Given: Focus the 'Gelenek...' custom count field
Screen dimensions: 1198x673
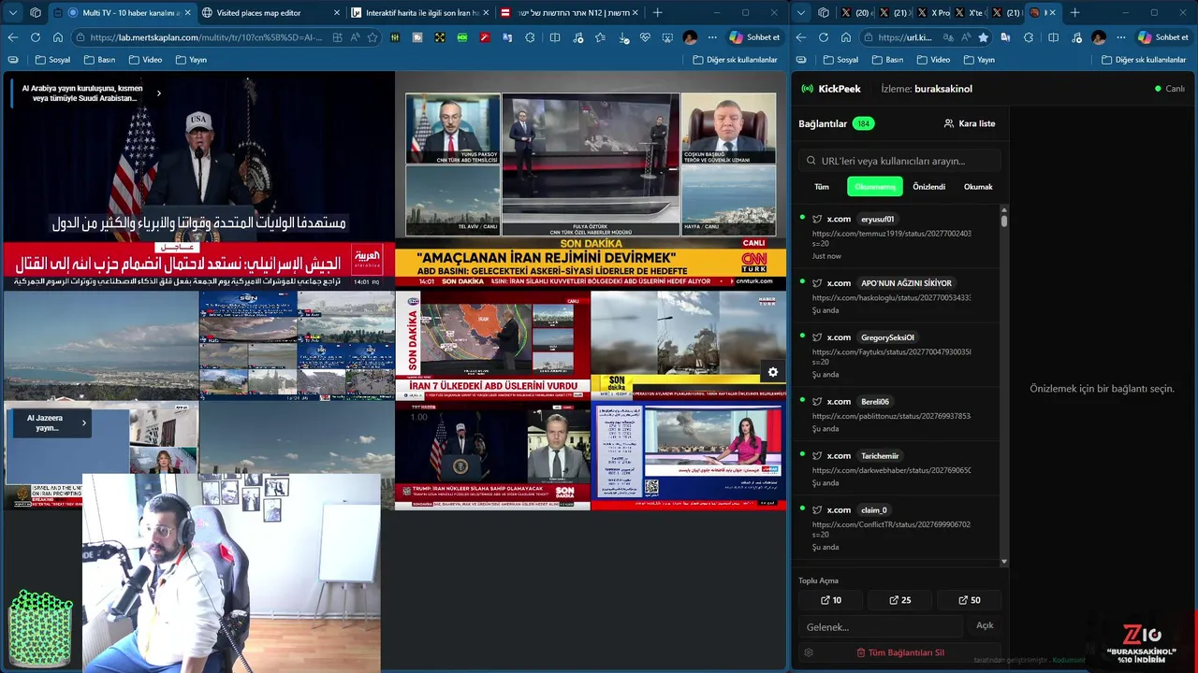Looking at the screenshot, I should point(882,626).
